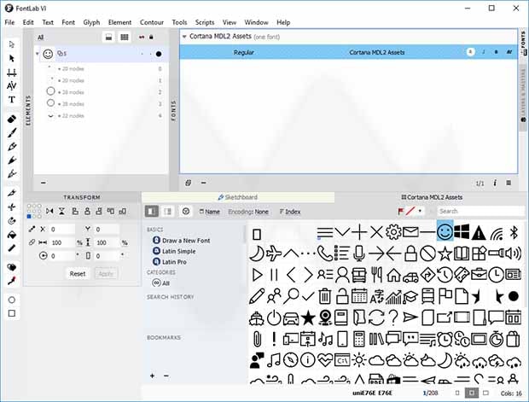The image size is (529, 402).
Task: Toggle the black dot on the smiley element row
Action: 158,54
